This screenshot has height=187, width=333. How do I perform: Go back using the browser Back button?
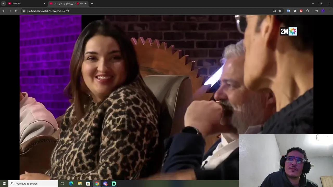point(4,11)
